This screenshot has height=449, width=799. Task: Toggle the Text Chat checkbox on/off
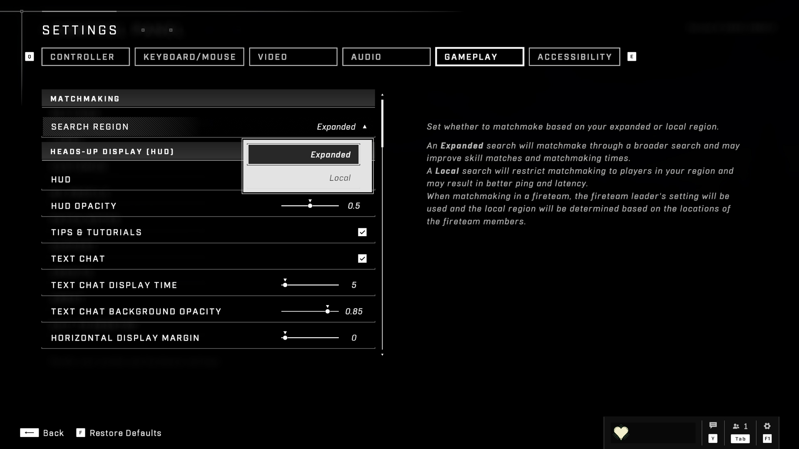tap(362, 258)
